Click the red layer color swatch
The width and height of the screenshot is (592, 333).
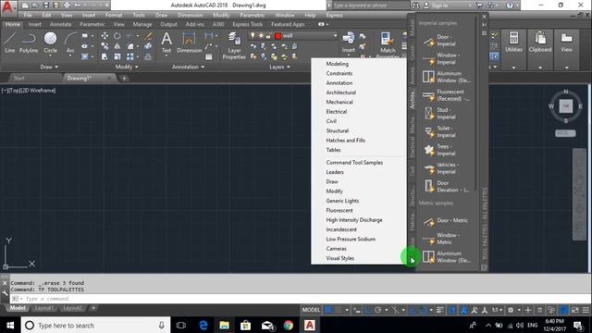tap(278, 36)
